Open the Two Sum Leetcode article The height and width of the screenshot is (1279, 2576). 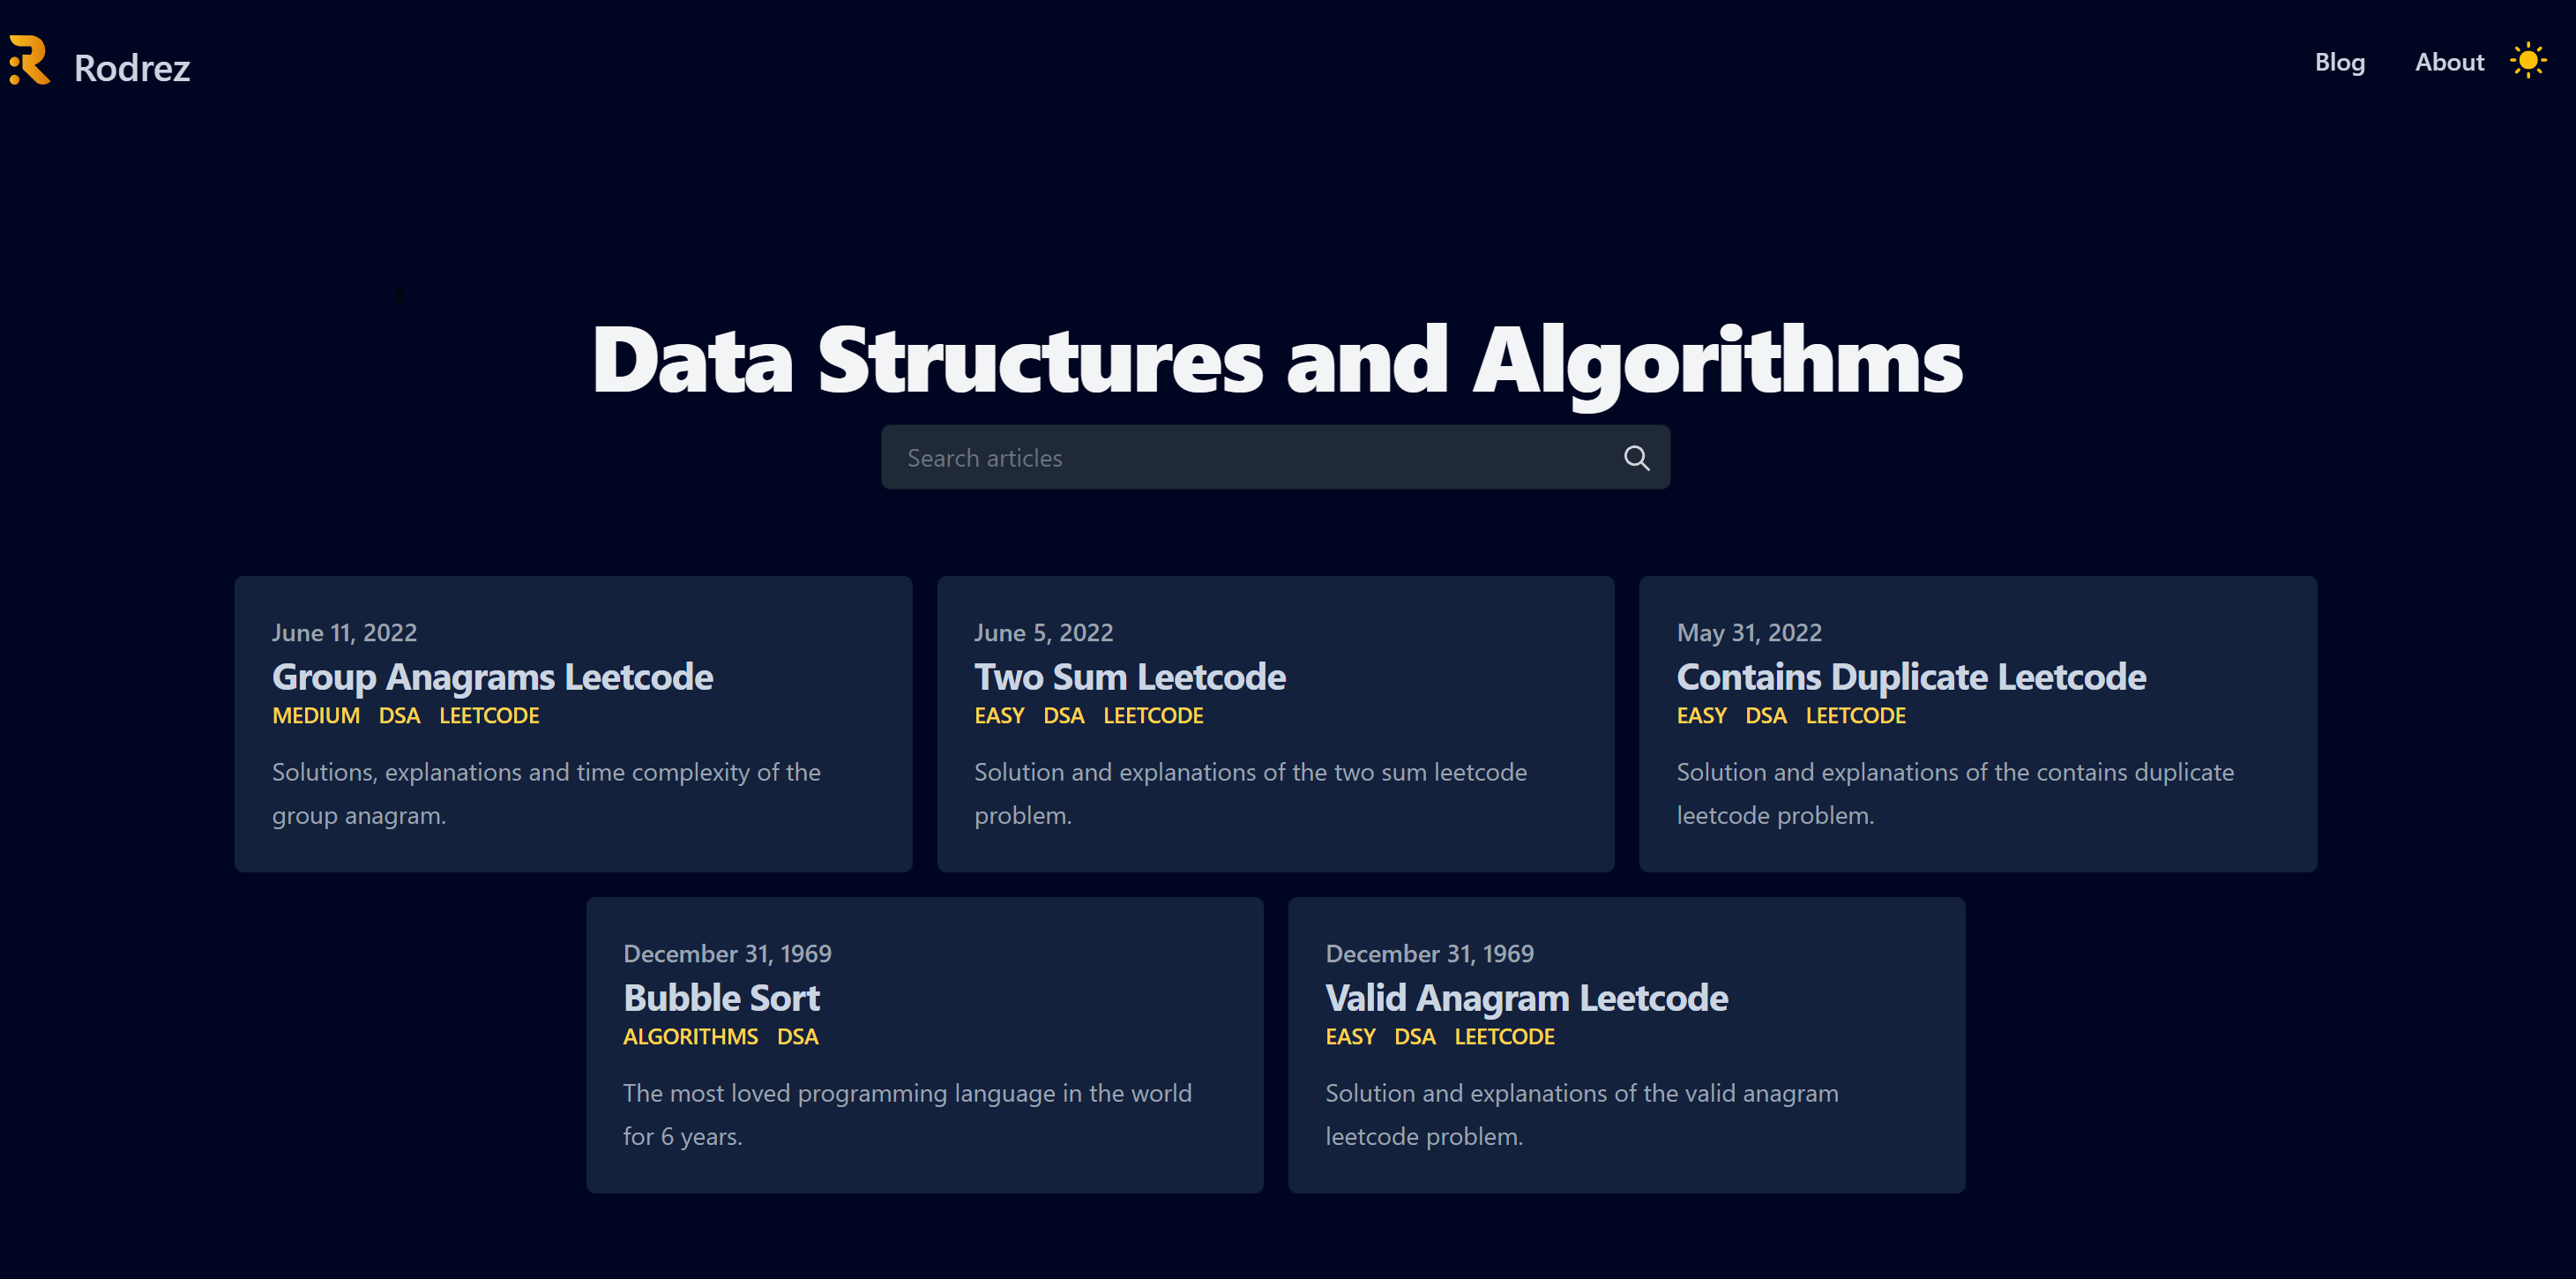[x=1129, y=677]
